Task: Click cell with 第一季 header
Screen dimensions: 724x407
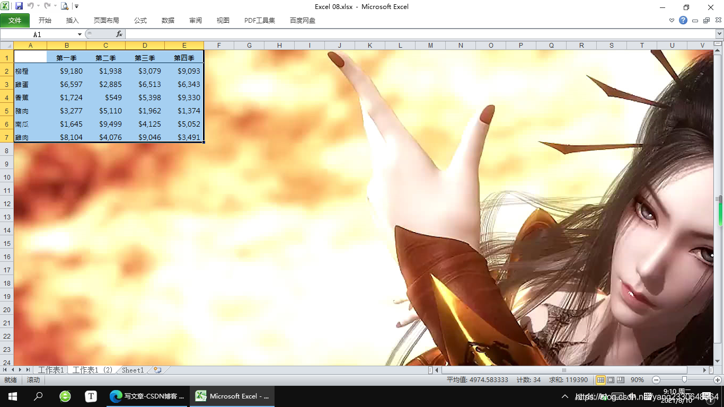Action: coord(66,58)
